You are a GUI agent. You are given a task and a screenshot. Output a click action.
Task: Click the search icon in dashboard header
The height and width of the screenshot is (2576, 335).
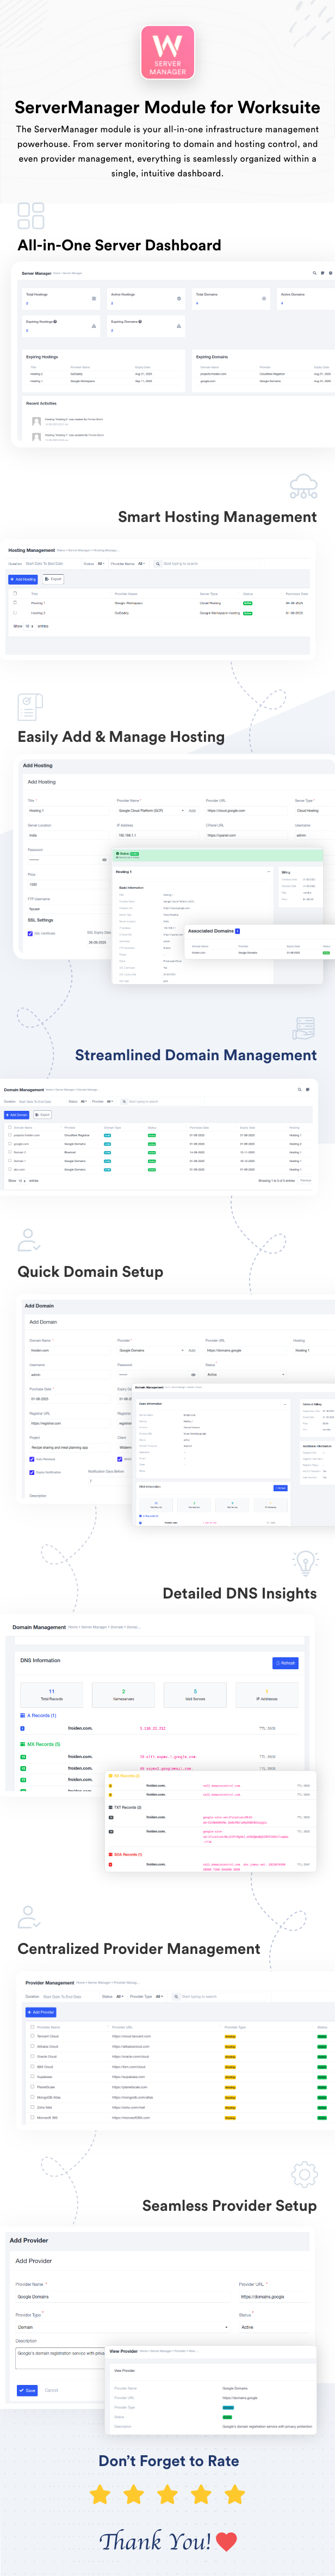click(314, 273)
